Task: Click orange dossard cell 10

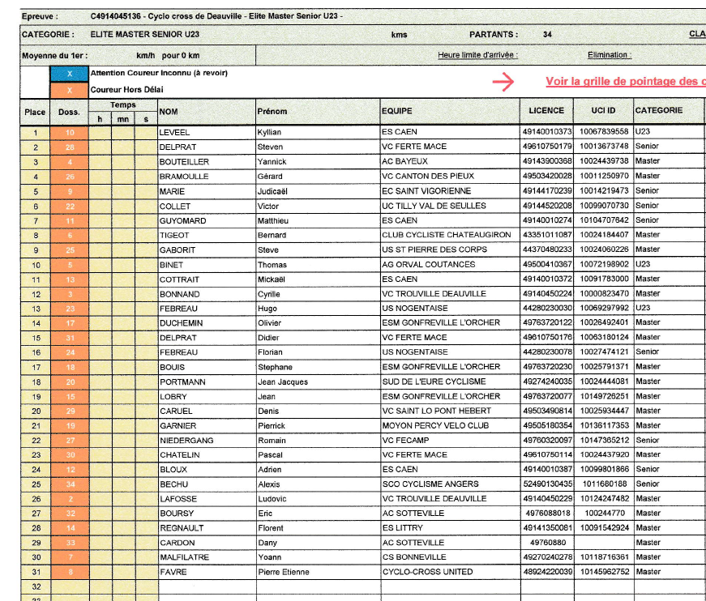Action: point(70,133)
